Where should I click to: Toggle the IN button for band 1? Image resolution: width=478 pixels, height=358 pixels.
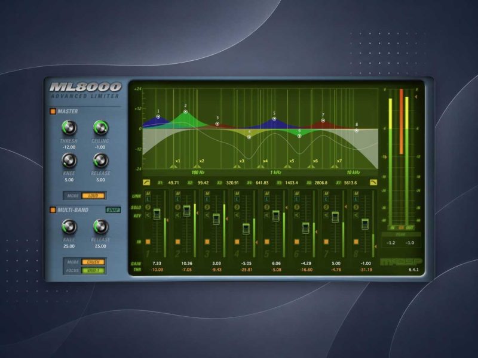tap(148, 242)
